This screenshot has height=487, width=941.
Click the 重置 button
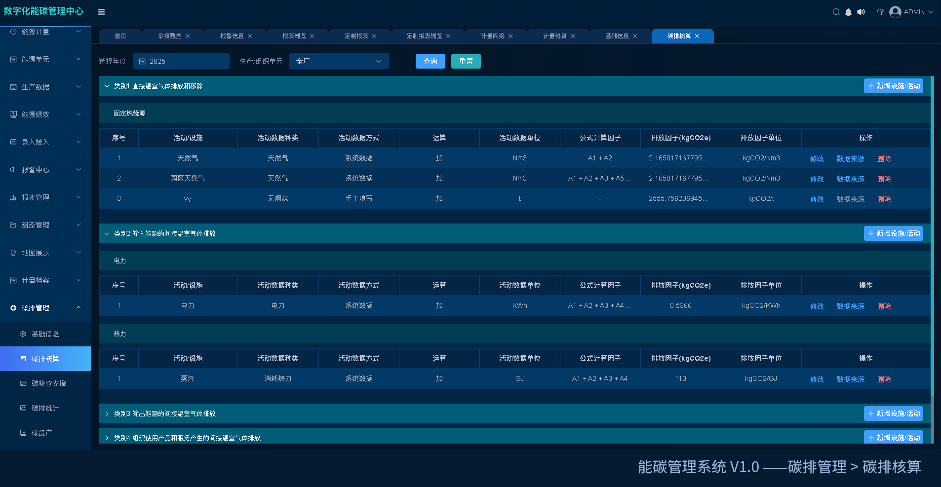tap(466, 61)
